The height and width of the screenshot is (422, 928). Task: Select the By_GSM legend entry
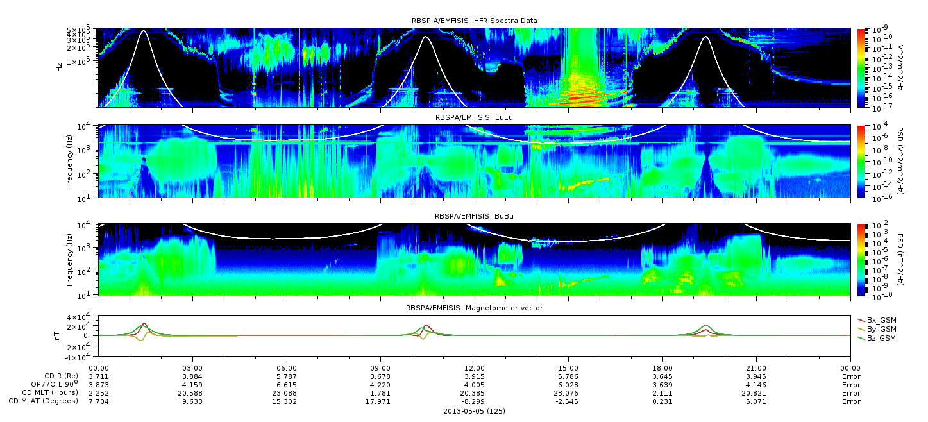(x=877, y=328)
